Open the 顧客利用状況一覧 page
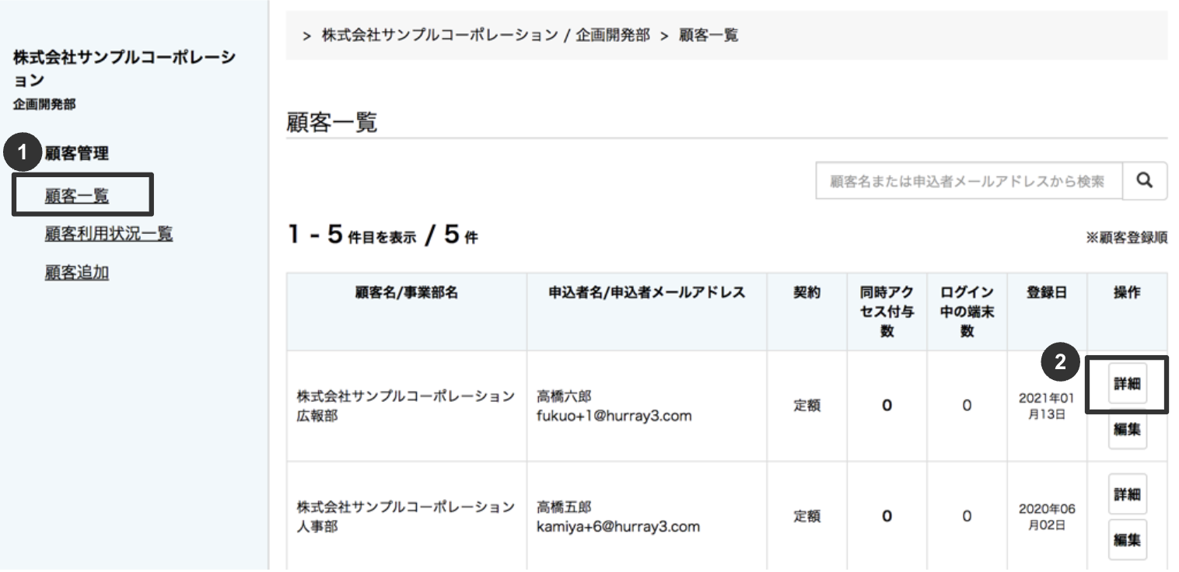1179x572 pixels. [x=108, y=234]
